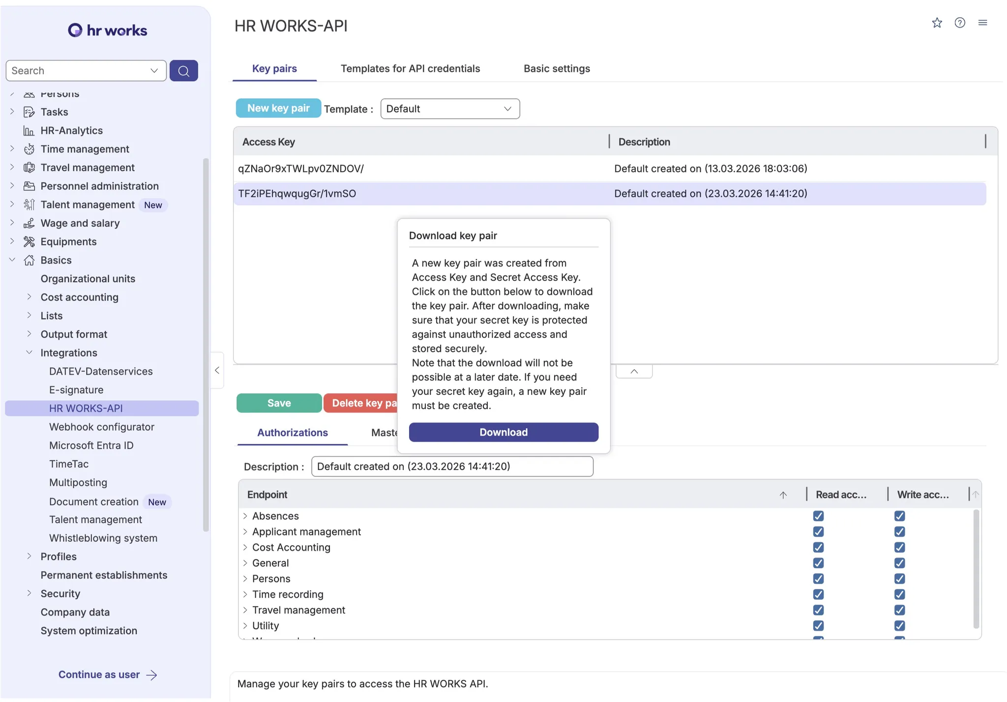Viewport: 1007px width, 702px height.
Task: Click the Tasks icon in sidebar
Action: 29,112
